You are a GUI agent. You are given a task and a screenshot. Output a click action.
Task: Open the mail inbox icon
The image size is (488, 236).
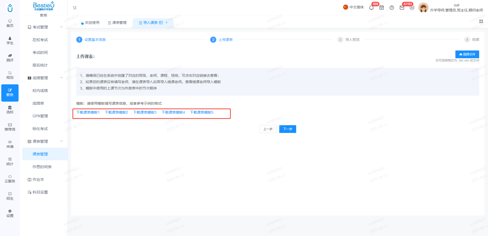pos(402,8)
